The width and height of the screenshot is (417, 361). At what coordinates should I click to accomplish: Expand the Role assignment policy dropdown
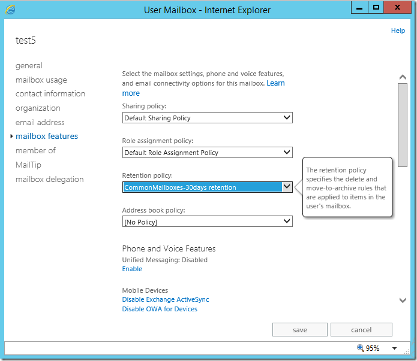[208, 153]
